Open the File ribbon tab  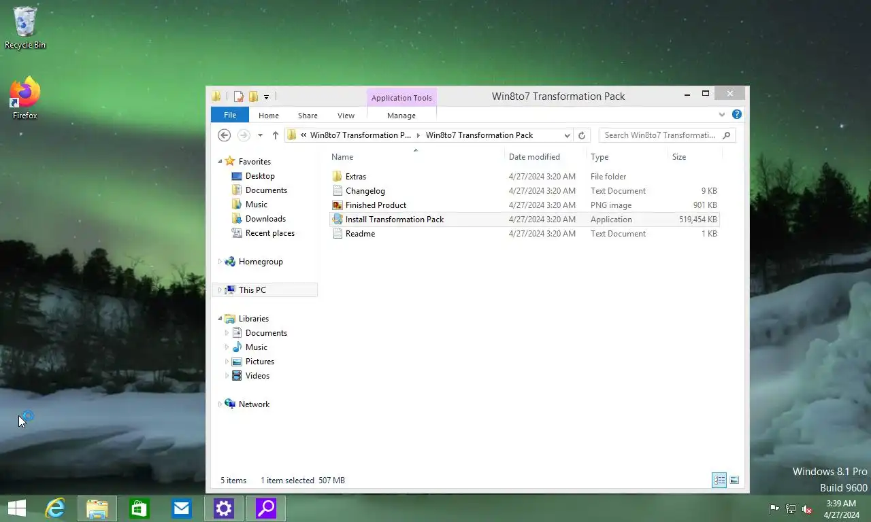(230, 116)
